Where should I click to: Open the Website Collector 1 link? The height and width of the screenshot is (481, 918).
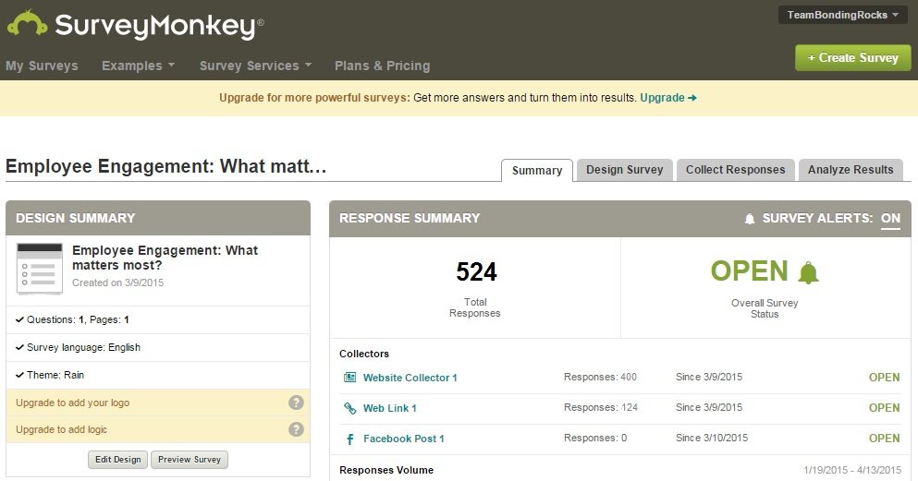[410, 378]
